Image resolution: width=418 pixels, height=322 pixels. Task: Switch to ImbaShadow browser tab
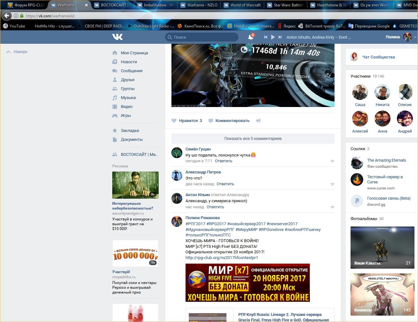point(155,5)
